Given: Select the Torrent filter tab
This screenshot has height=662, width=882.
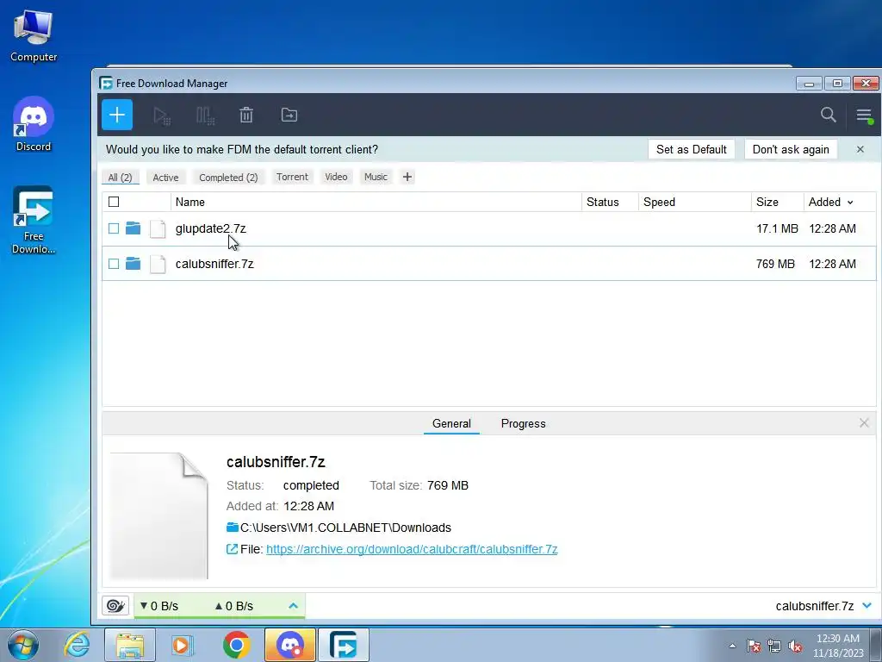Looking at the screenshot, I should click(x=292, y=177).
